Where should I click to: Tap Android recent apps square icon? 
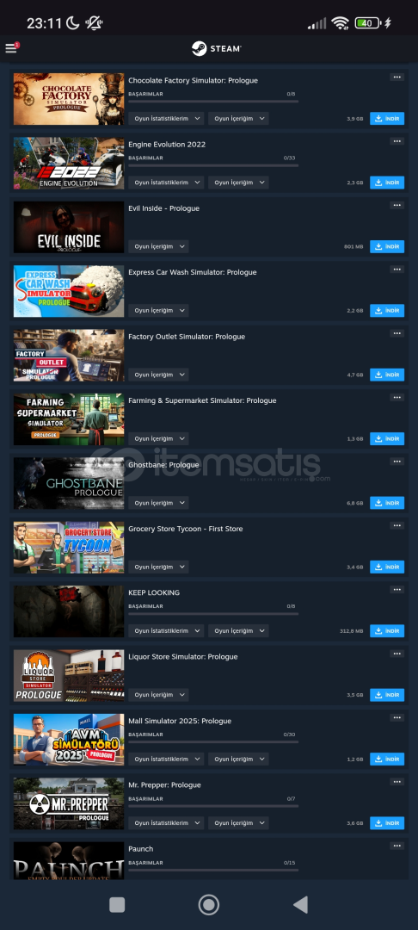click(117, 904)
